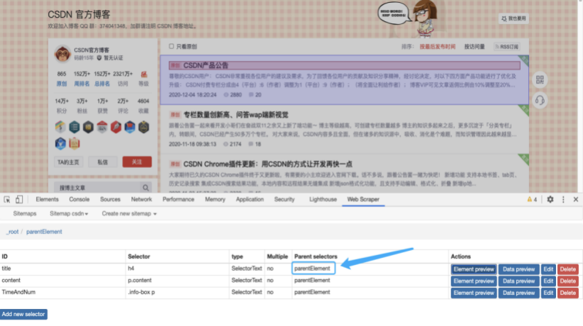
Task: Check the 只看原创 checkbox
Action: (x=171, y=47)
